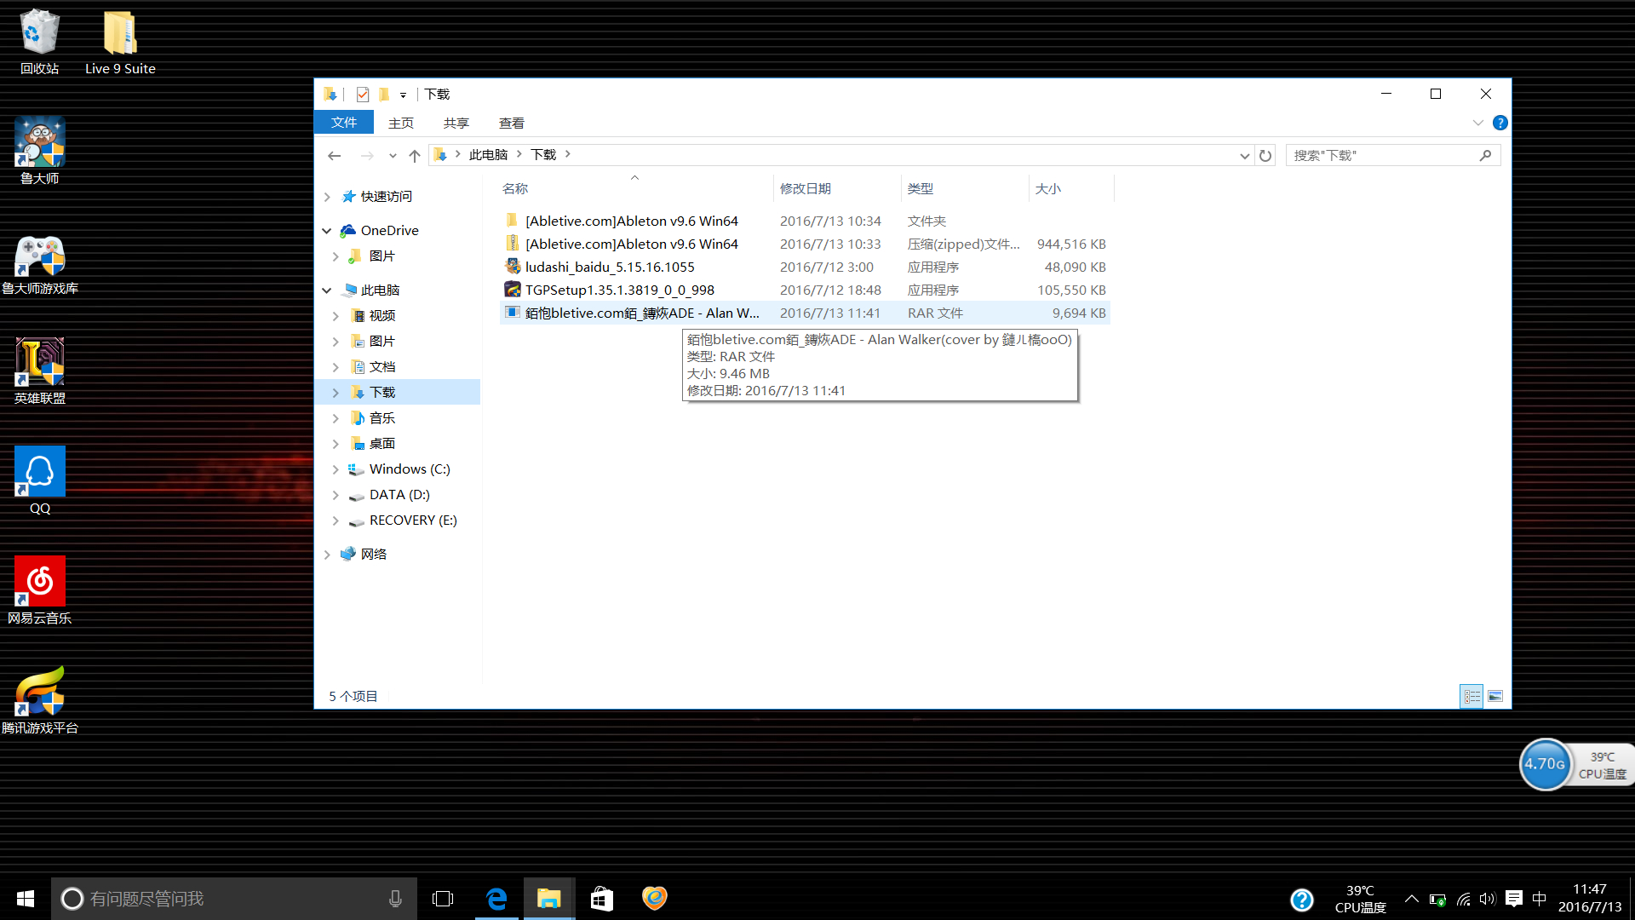Click the Properties icon in the quick access toolbar
This screenshot has width=1635, height=920.
[x=363, y=95]
